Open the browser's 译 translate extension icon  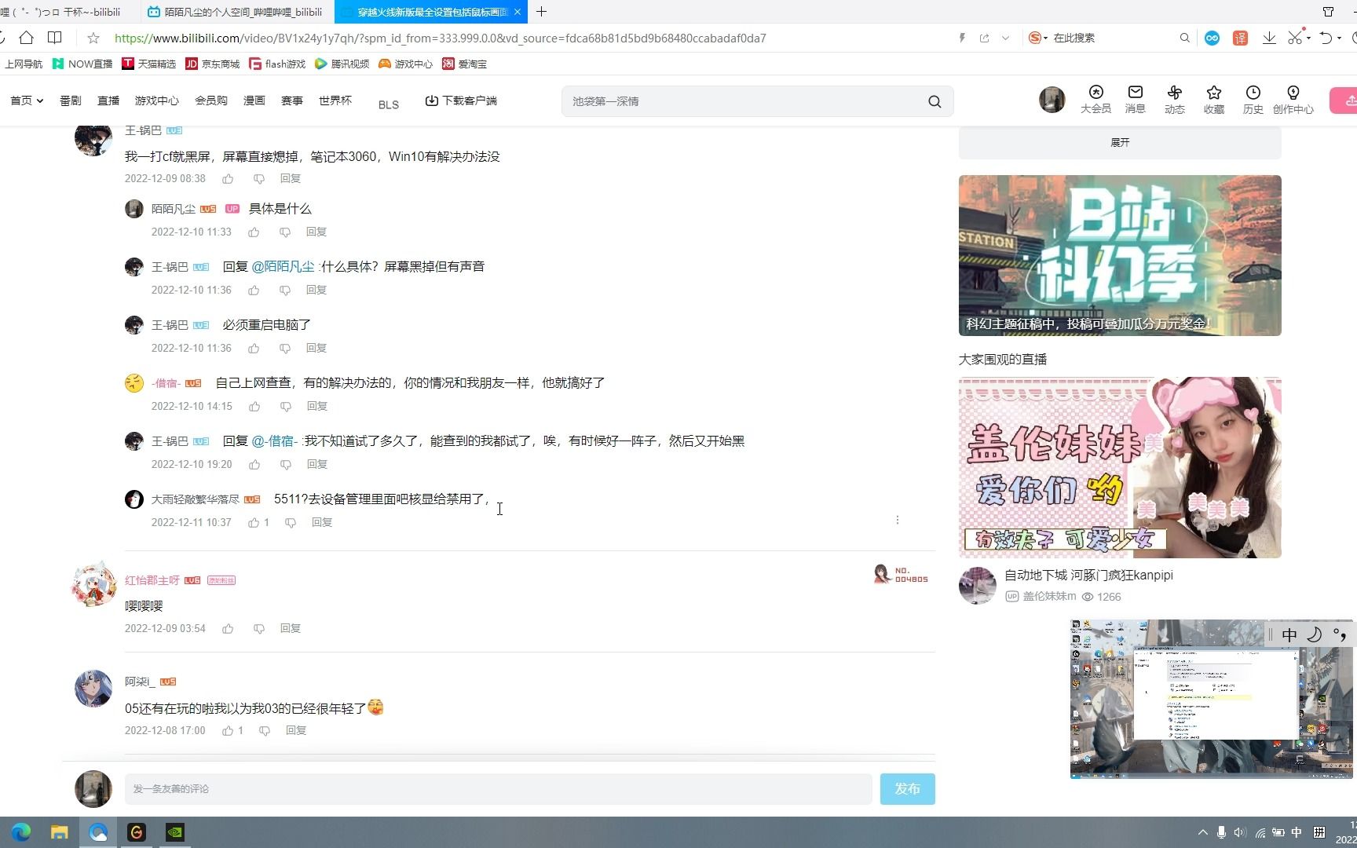pos(1240,38)
